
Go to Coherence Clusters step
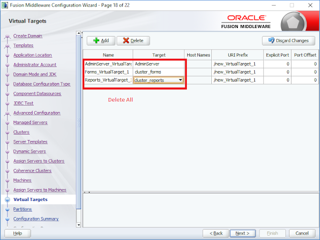pos(32,170)
